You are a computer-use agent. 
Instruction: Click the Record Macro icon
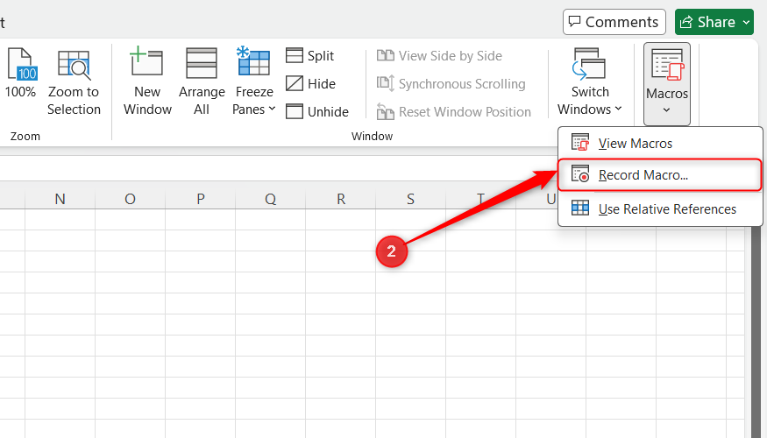580,174
